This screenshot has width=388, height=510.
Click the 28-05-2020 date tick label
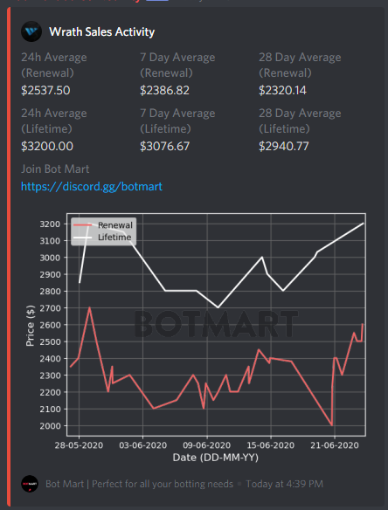(79, 445)
